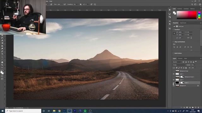Screen dimensions: 202x113
Task: Click the layer style fx icon
Action: click(x=184, y=107)
